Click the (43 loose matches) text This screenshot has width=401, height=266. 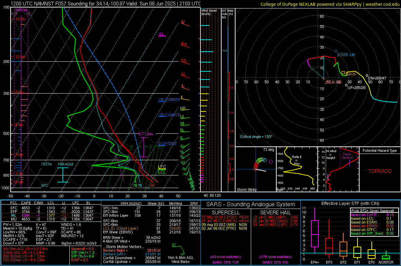tap(226, 257)
